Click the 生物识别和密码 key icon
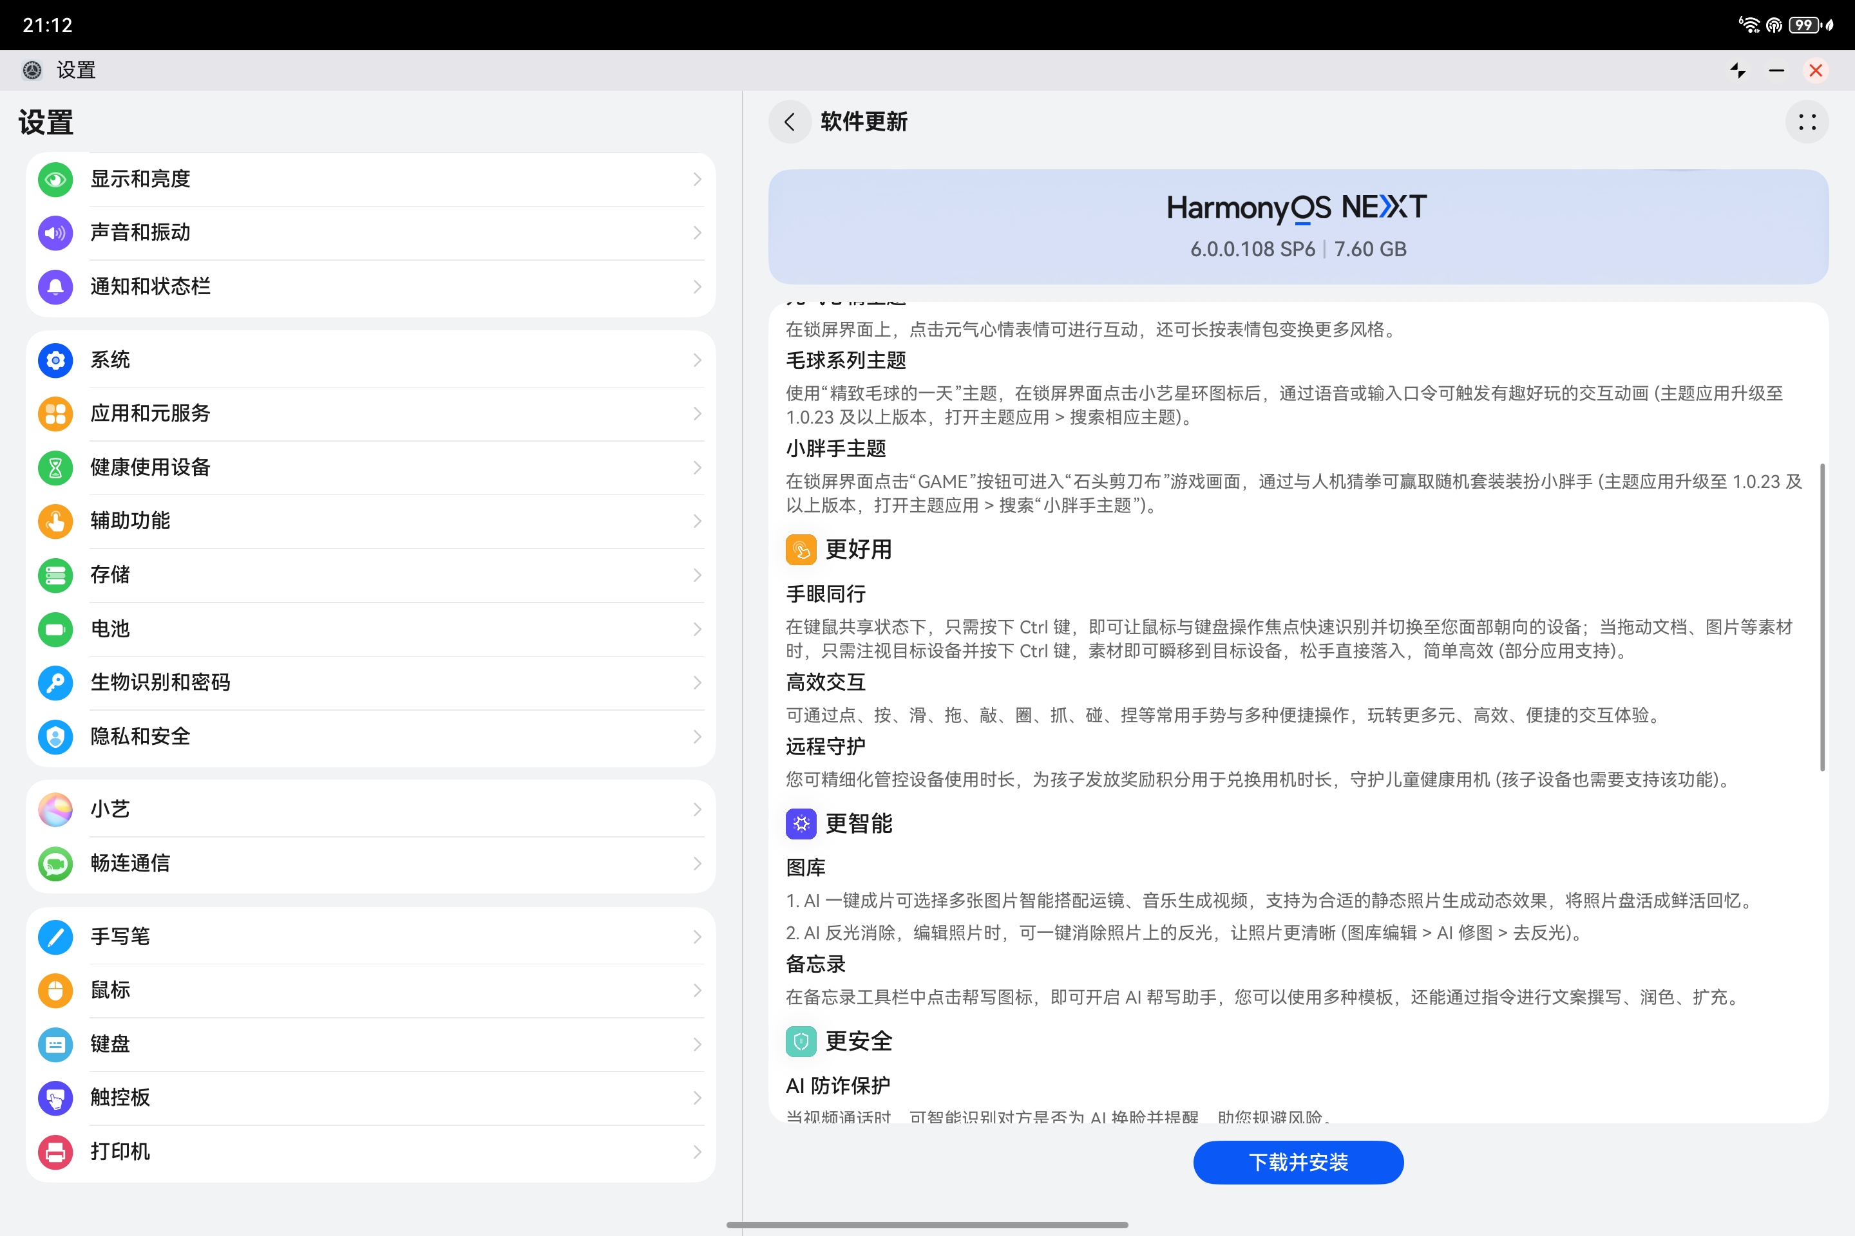This screenshot has height=1236, width=1855. (x=55, y=682)
